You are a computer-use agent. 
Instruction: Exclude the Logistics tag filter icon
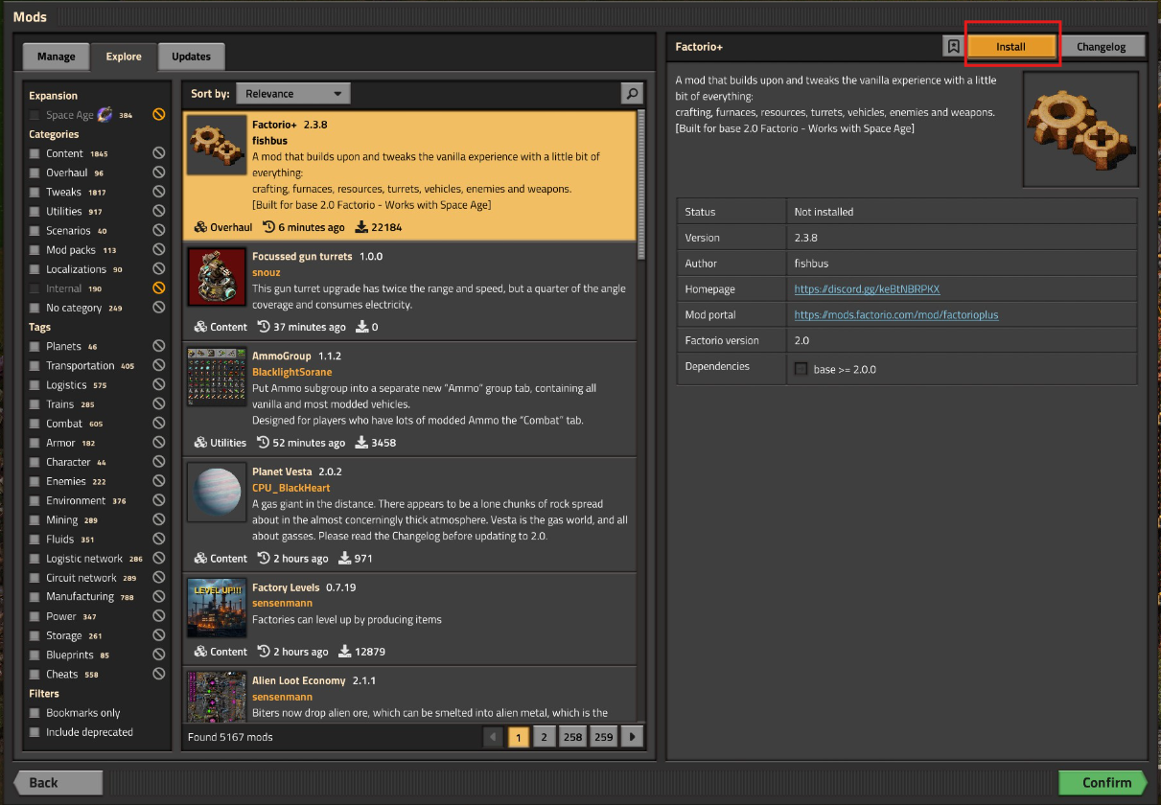(x=159, y=384)
